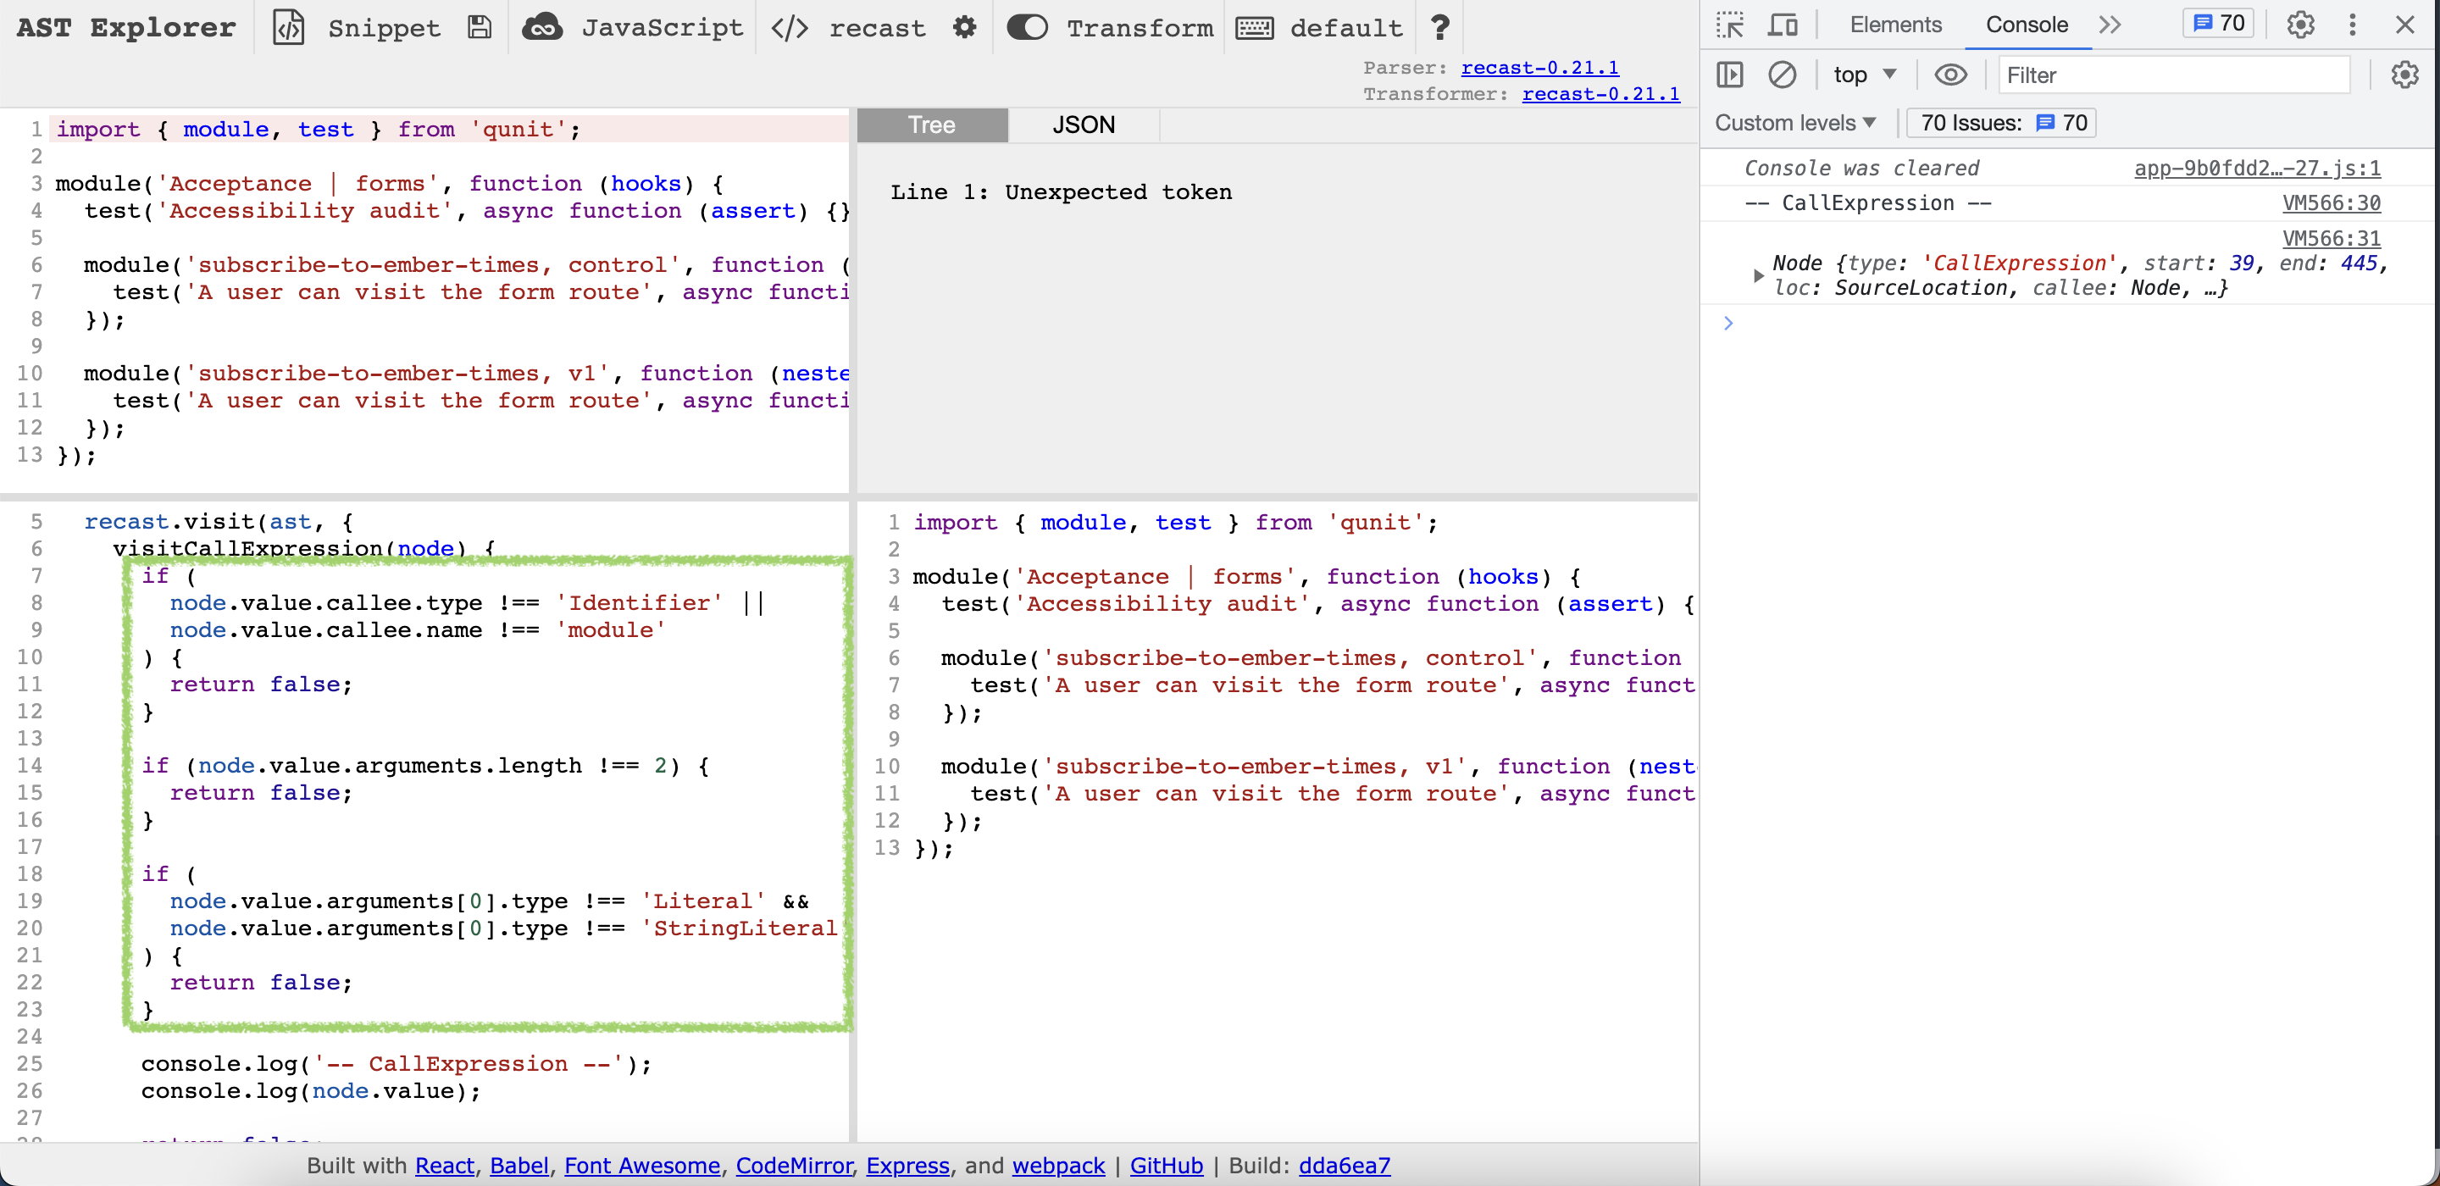
Task: Click the live expression eye icon
Action: click(x=1950, y=75)
